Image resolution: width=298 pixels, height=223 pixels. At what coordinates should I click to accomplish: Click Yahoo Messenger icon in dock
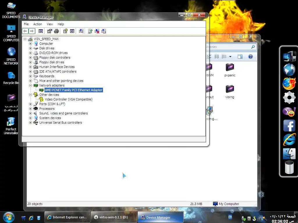289,111
